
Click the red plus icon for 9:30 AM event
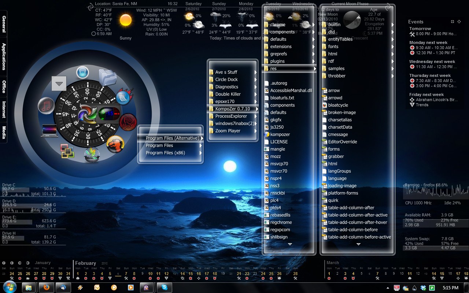click(412, 48)
